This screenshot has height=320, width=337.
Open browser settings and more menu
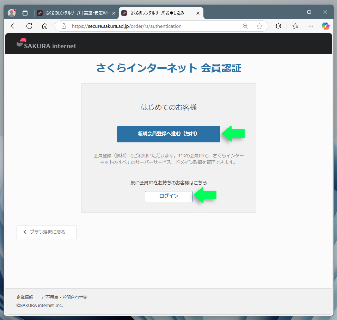(x=311, y=26)
